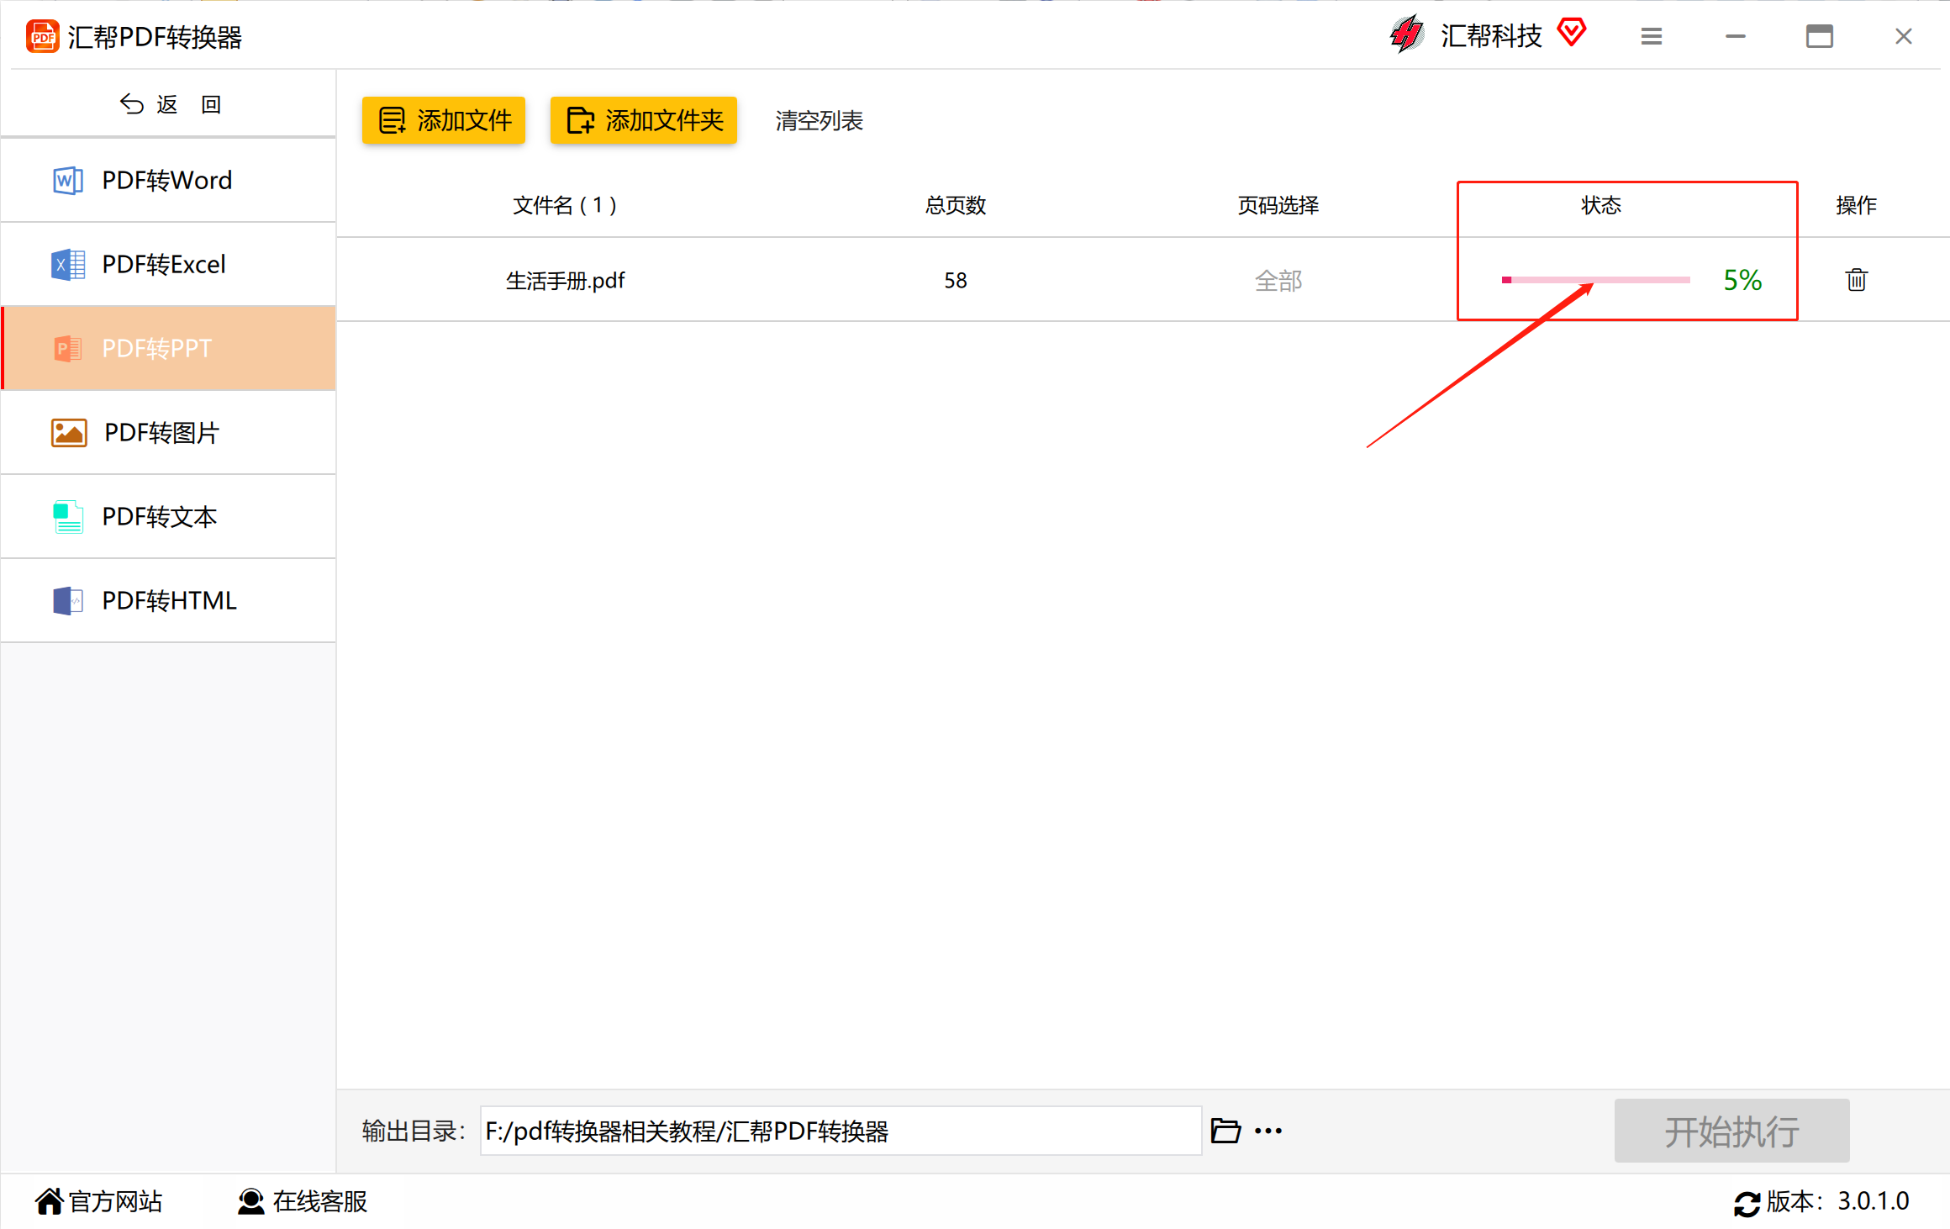1950x1229 pixels.
Task: Click the red diamond VIP icon
Action: 1571,33
